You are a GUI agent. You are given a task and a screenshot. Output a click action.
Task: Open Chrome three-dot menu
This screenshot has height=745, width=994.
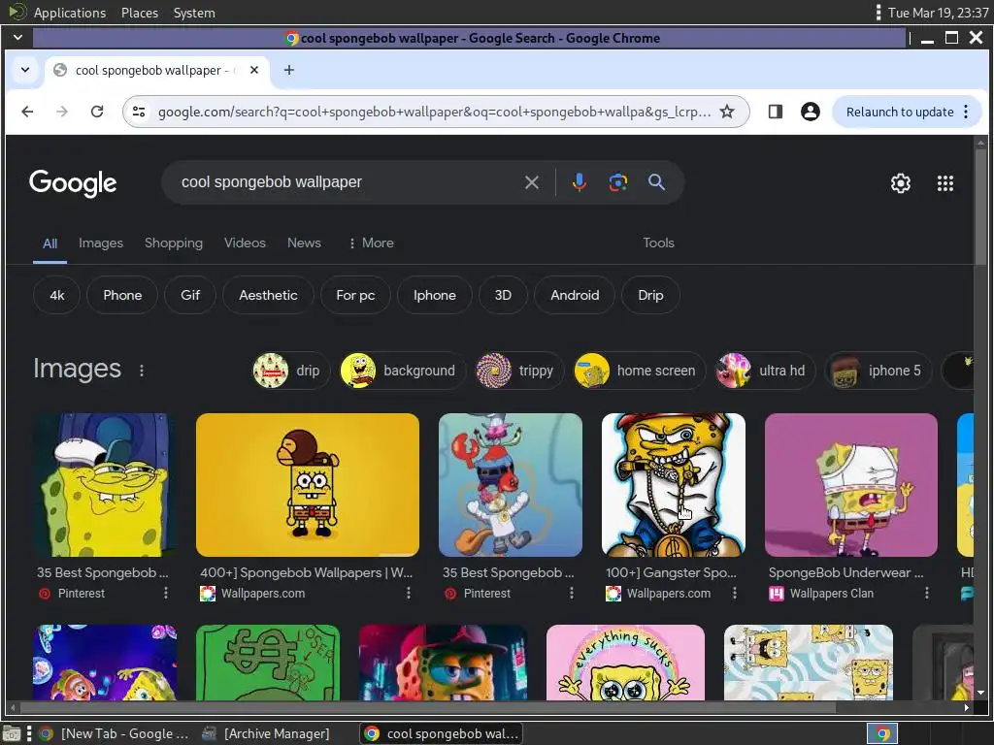966,112
